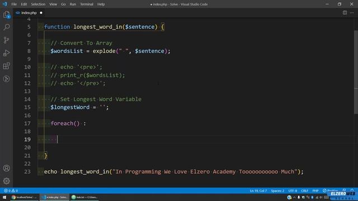The height and width of the screenshot is (201, 358).
Task: Change the CRLF end of line sequence
Action: [x=304, y=190]
